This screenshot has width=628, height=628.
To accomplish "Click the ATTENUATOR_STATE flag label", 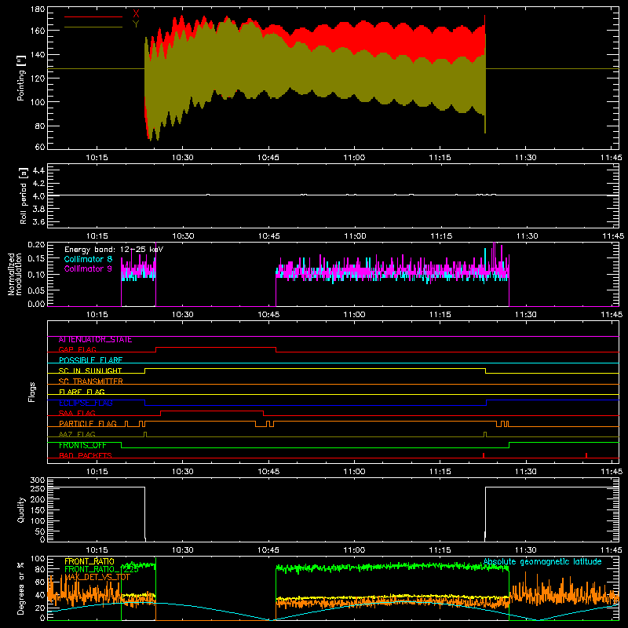I will [95, 340].
